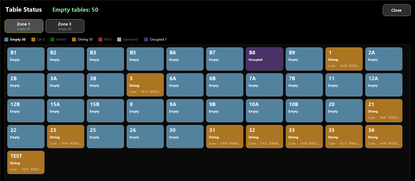415x181 pixels.
Task: Open occupied table B8
Action: pyautogui.click(x=265, y=59)
